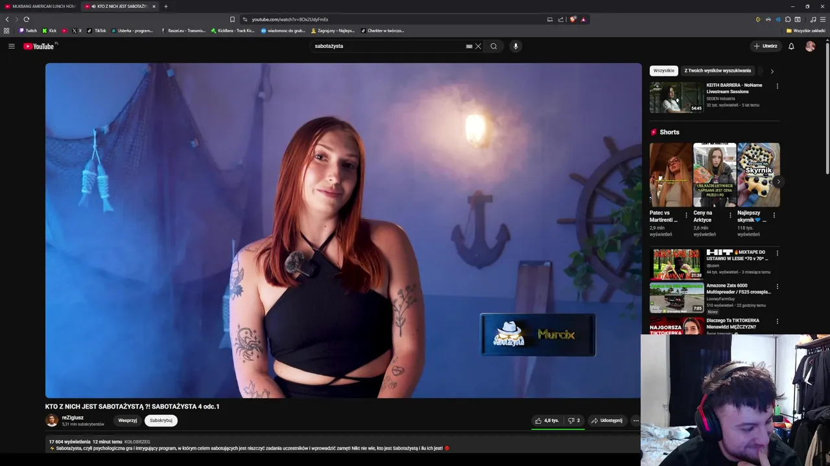Open options for Ceny na Arktyce short
This screenshot has height=466, width=830.
point(730,216)
